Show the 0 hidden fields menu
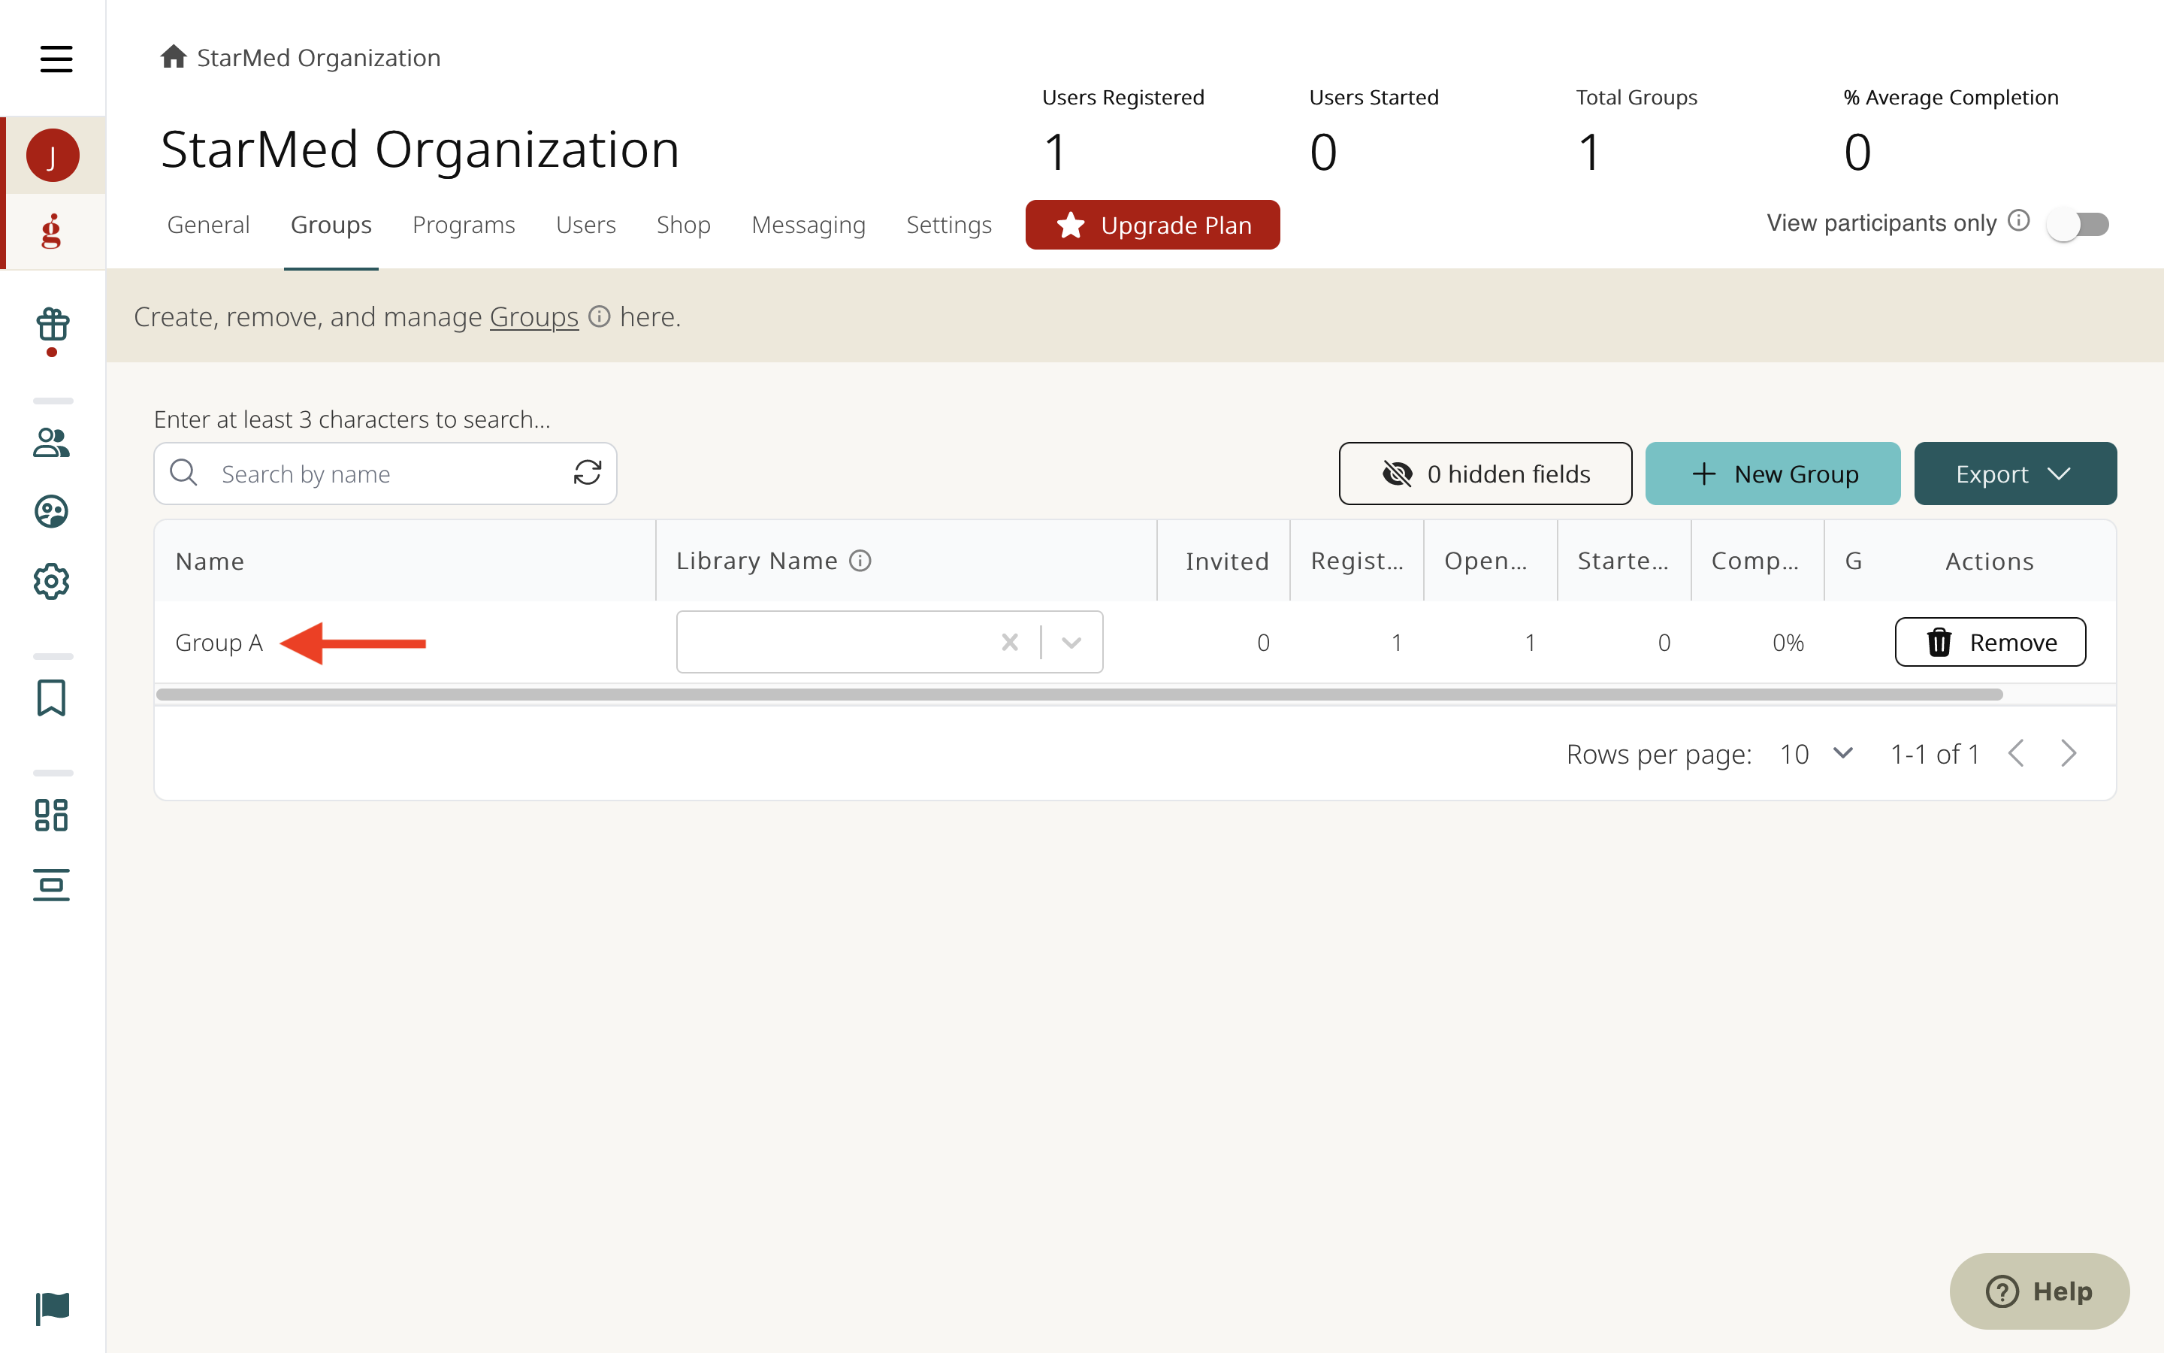Screen dimensions: 2164x1353 (1485, 474)
